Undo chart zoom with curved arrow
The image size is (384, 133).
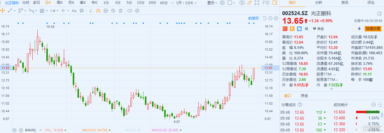pos(265,18)
